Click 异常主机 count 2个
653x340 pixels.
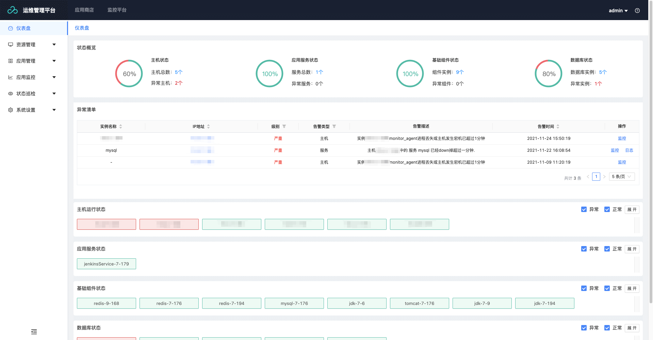tap(179, 83)
